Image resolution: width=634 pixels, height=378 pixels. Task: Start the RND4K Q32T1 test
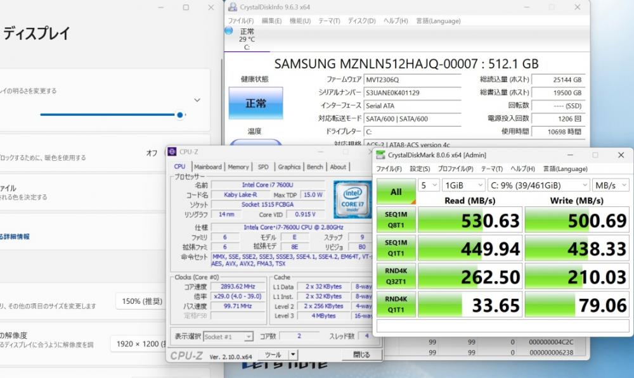pos(396,276)
